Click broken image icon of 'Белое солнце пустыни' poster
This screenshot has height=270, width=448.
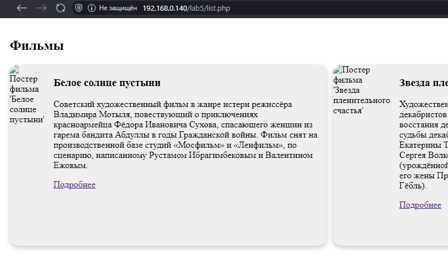coord(15,70)
